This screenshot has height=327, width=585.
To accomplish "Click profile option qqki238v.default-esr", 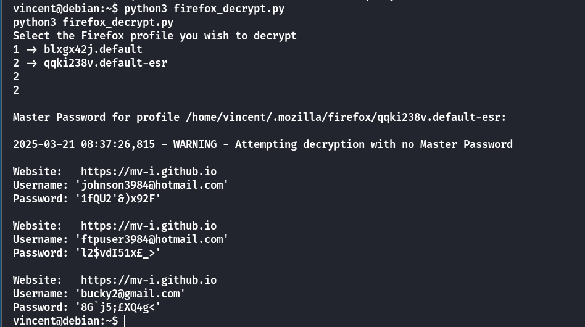I will [x=106, y=63].
